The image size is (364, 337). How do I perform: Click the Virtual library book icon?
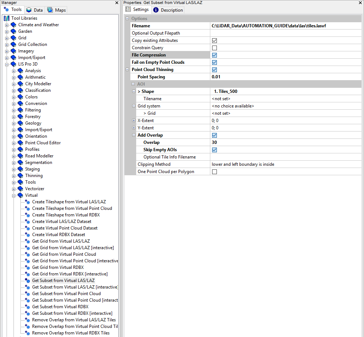pos(20,195)
